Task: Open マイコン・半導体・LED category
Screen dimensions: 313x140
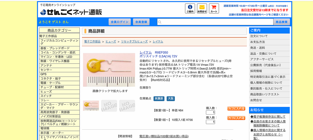Action: click(59, 57)
